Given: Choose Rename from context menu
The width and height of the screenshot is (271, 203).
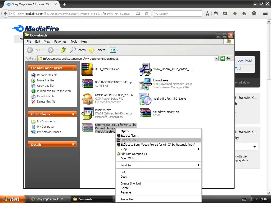Looking at the screenshot, I should point(159,192).
